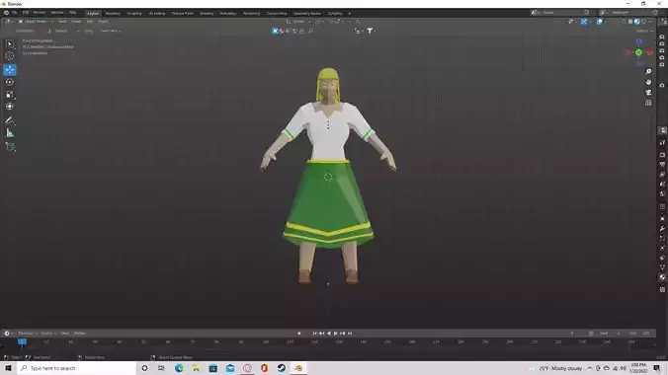Open Microsoft Edge from the taskbar
This screenshot has width=668, height=375.
pyautogui.click(x=179, y=368)
